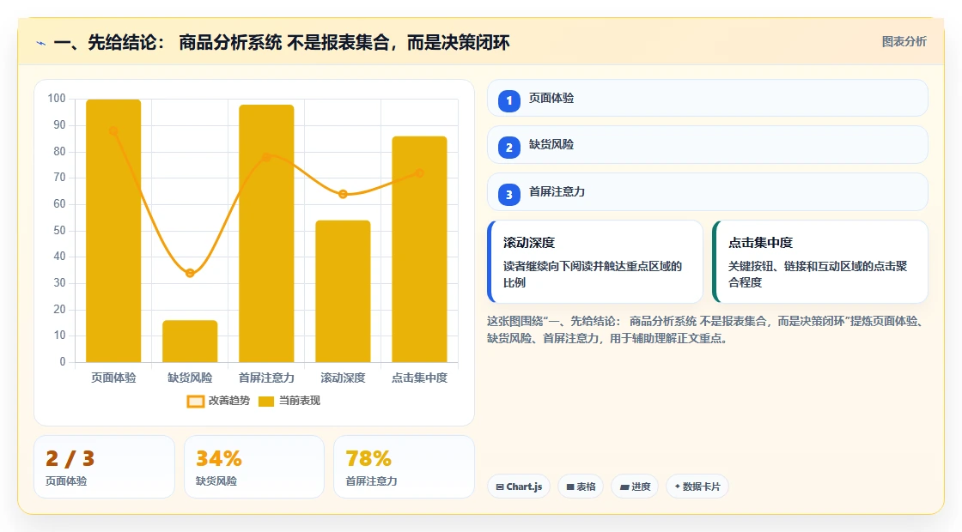
Task: Click the 进度 tag
Action: pos(635,487)
